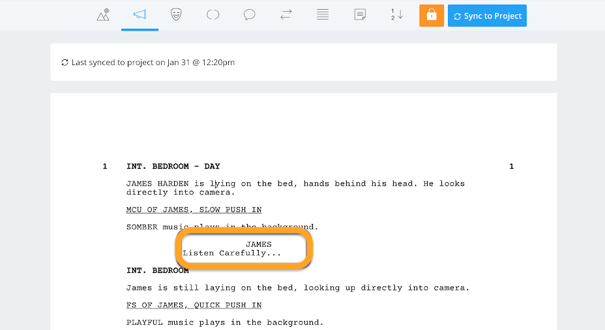Image resolution: width=605 pixels, height=330 pixels.
Task: Click the line James is still laying on the bed
Action: coord(298,288)
